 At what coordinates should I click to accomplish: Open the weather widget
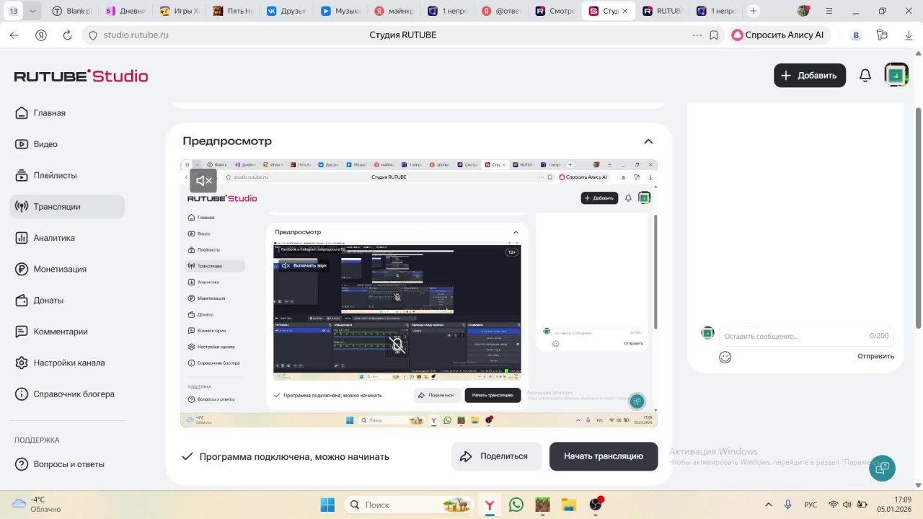point(37,505)
